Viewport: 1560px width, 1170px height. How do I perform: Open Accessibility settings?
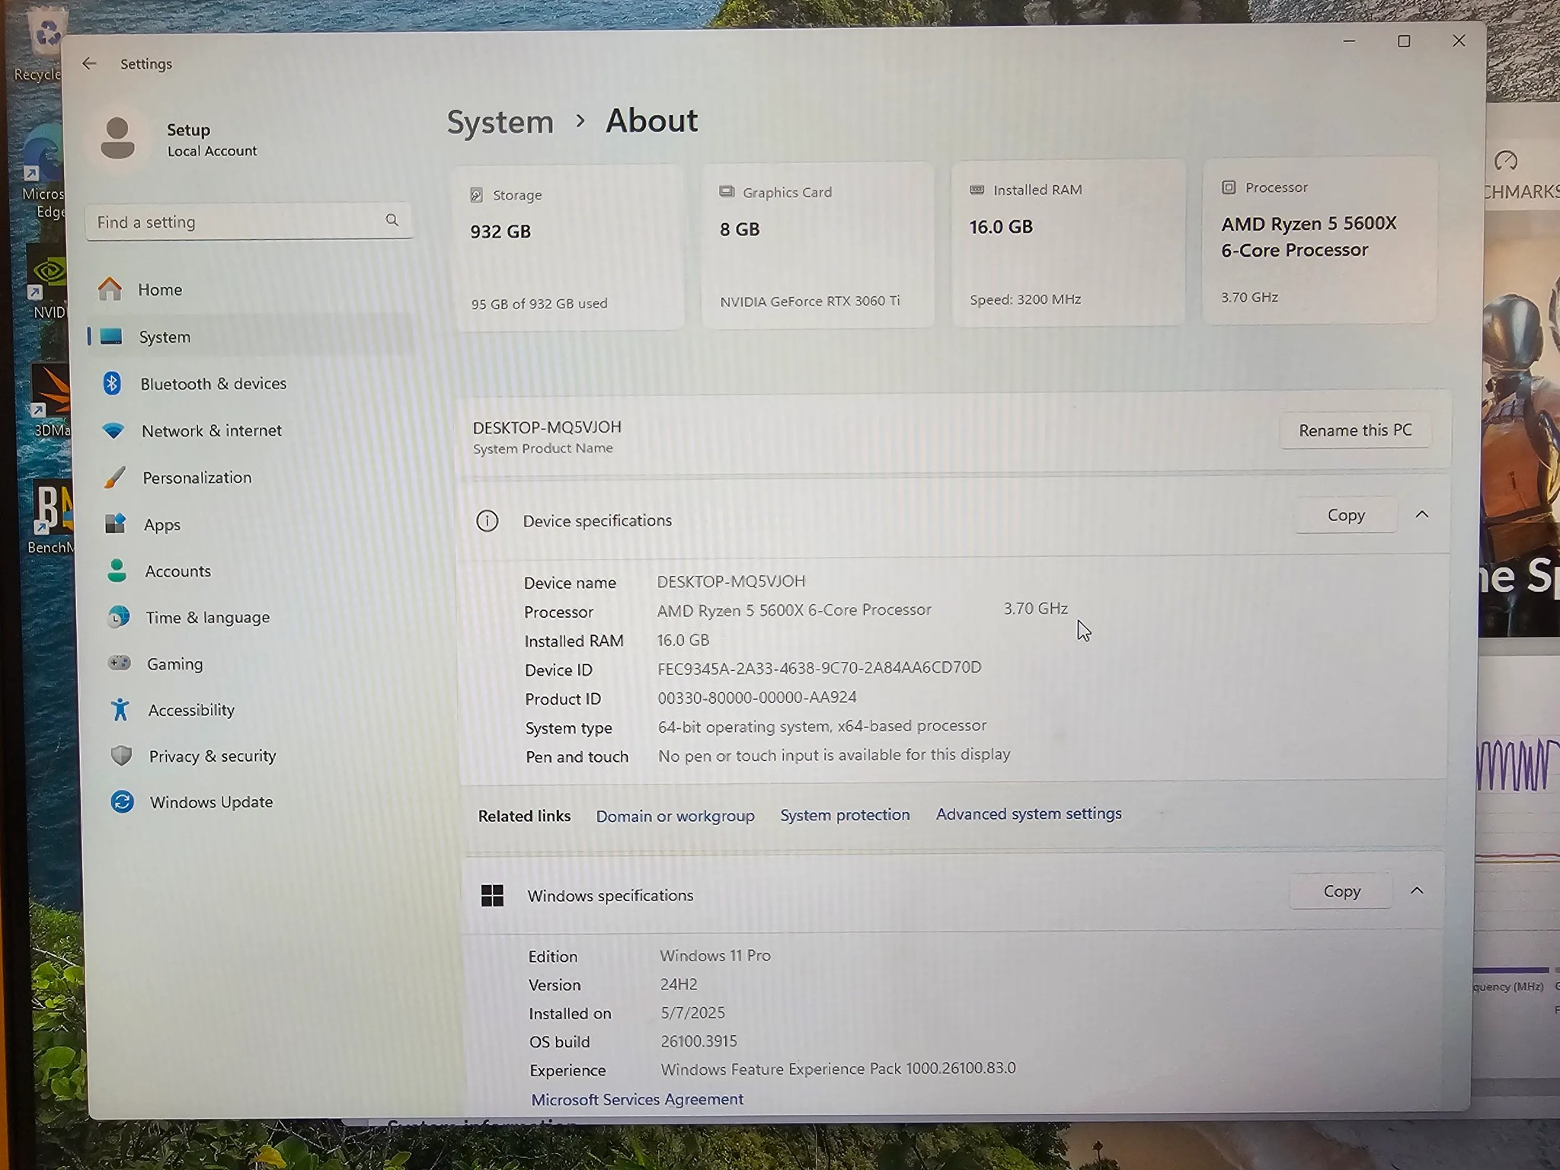(x=190, y=709)
